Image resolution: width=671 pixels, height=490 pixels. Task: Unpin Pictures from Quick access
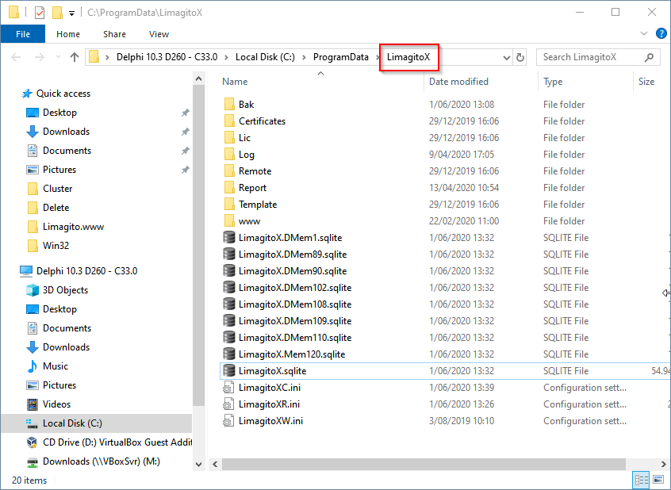(185, 170)
